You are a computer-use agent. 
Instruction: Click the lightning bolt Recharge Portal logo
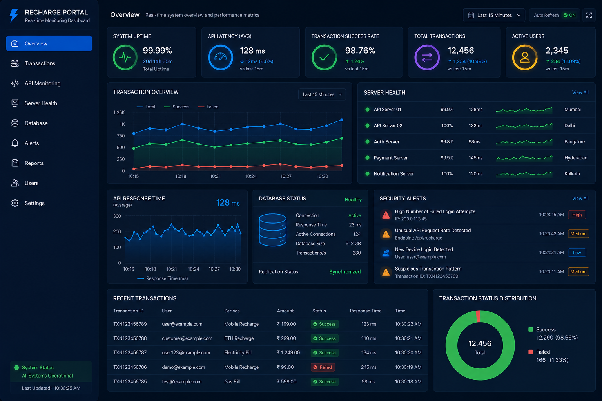coord(14,16)
